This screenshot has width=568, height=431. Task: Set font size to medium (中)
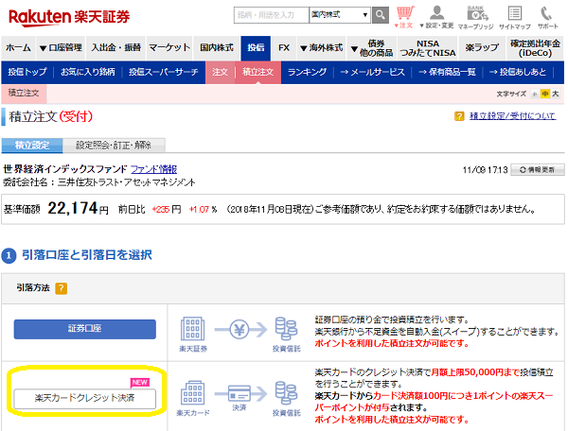click(545, 94)
